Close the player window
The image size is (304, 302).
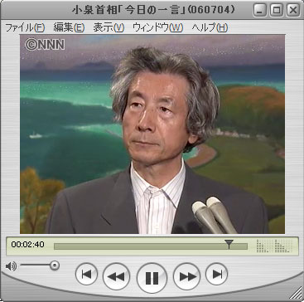pos(293,11)
